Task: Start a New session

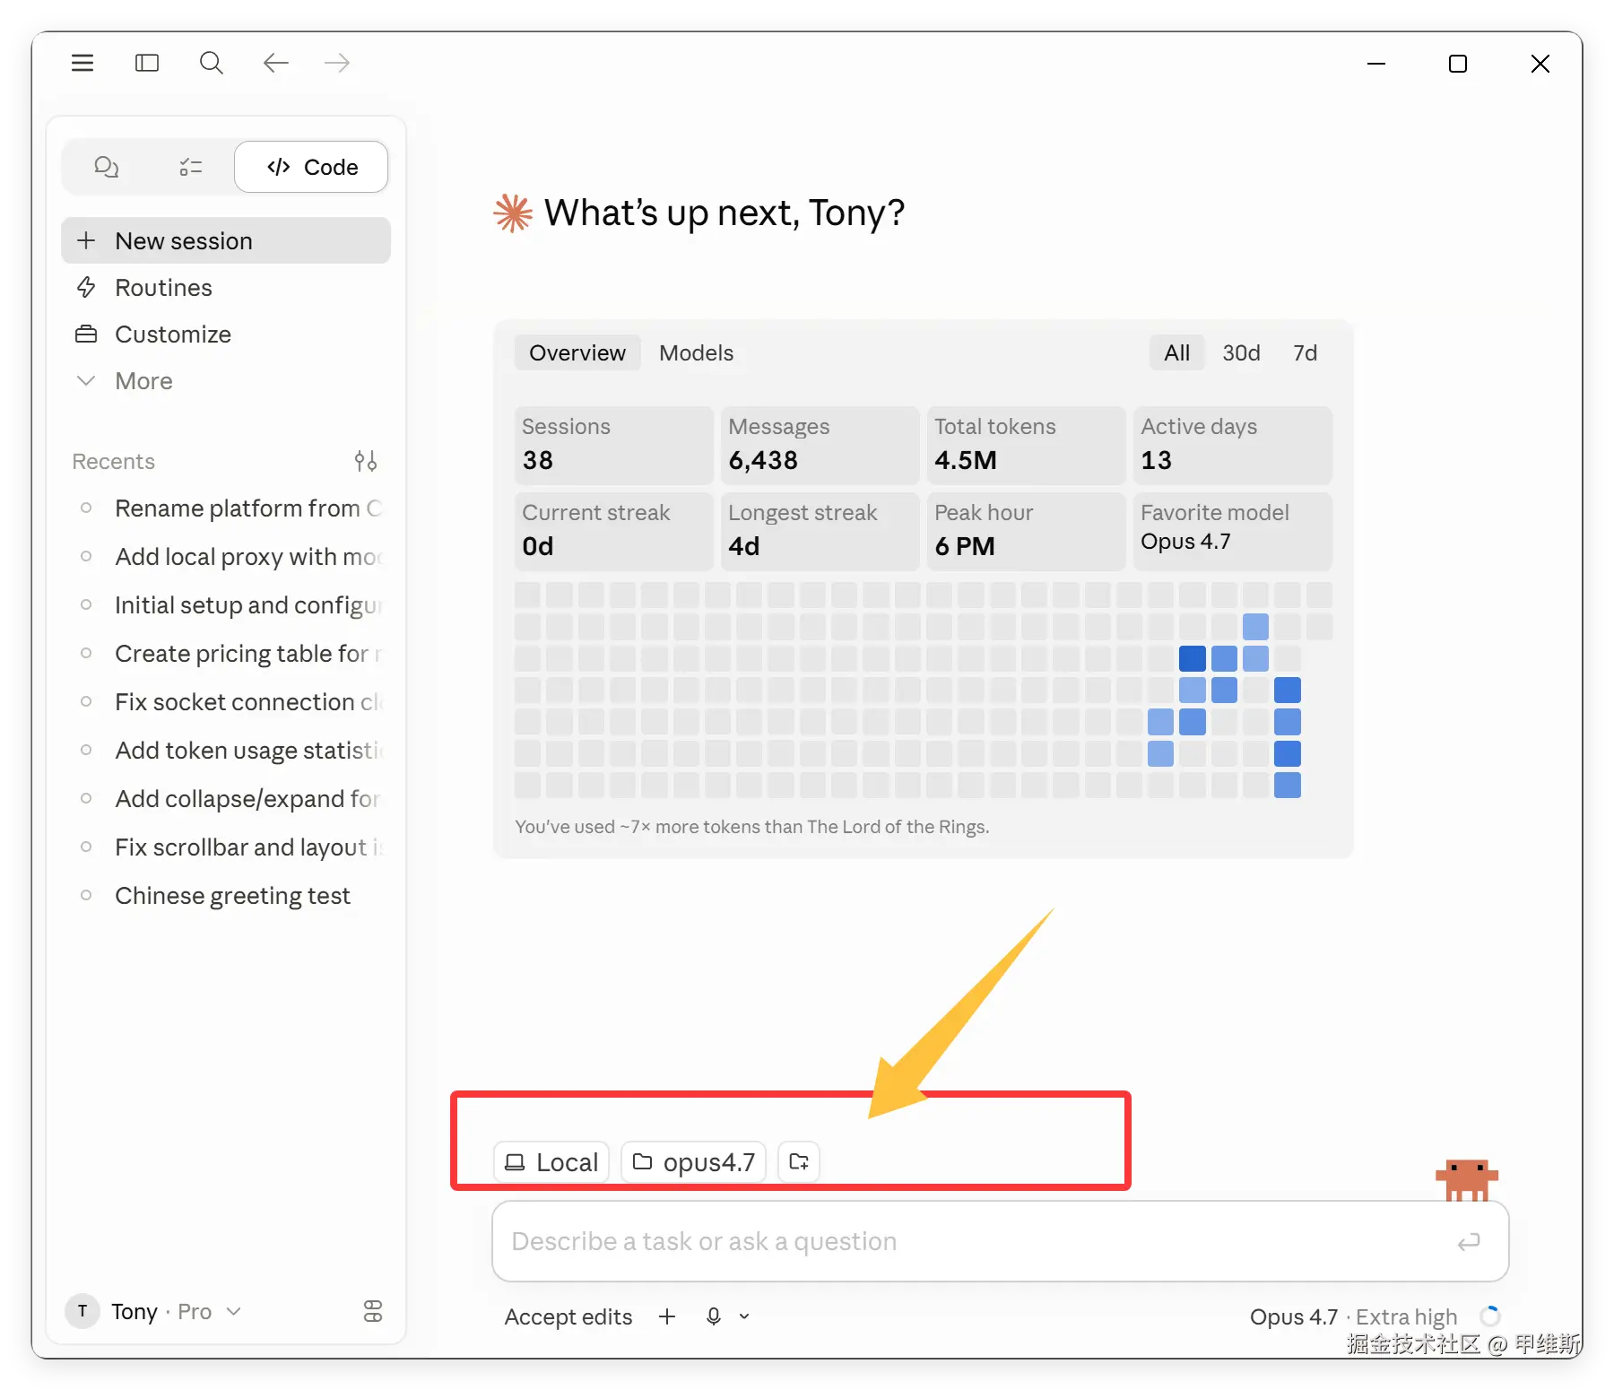Action: click(226, 240)
